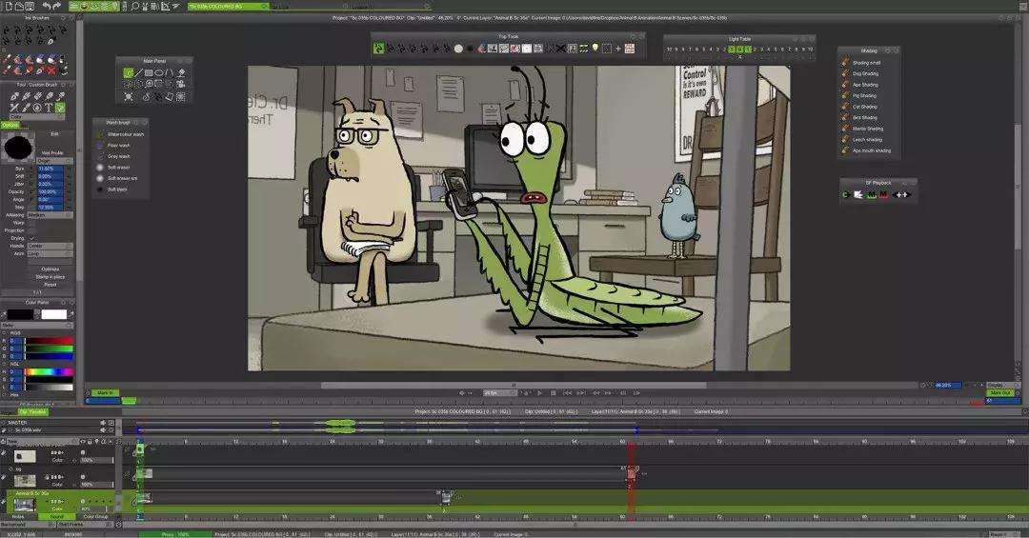Pick the black foreground color swatch

20,314
